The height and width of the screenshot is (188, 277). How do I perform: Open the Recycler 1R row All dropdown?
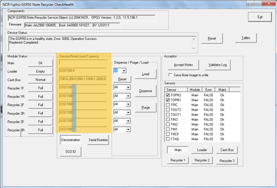(128, 96)
